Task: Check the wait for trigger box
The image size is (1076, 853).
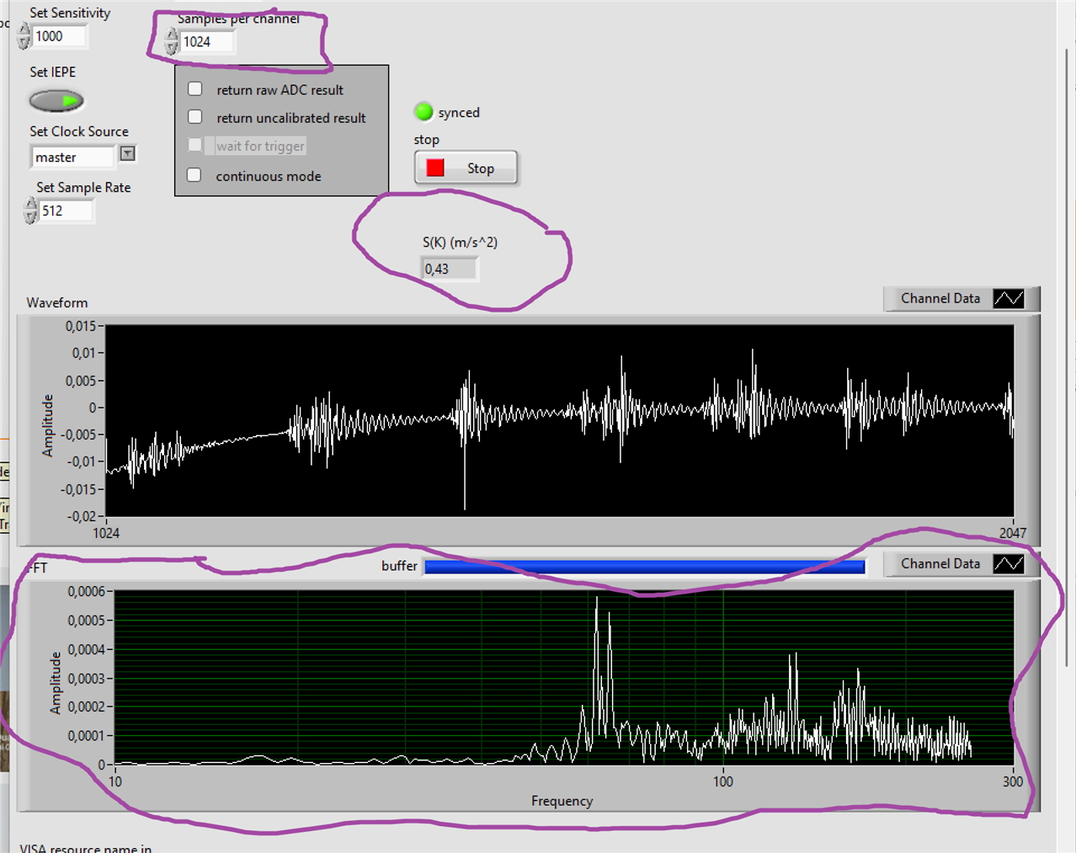Action: 195,145
